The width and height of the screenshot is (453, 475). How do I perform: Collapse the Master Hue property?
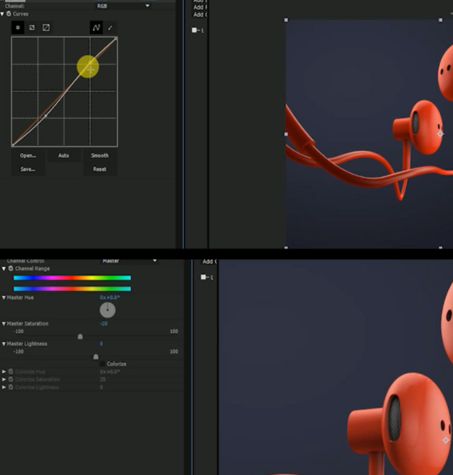tap(4, 297)
